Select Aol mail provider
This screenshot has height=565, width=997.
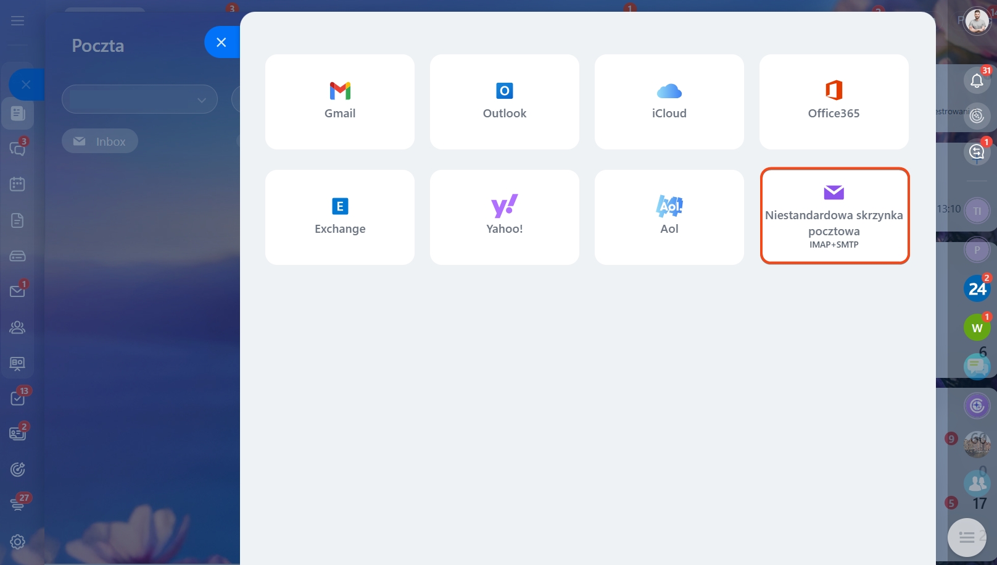669,217
